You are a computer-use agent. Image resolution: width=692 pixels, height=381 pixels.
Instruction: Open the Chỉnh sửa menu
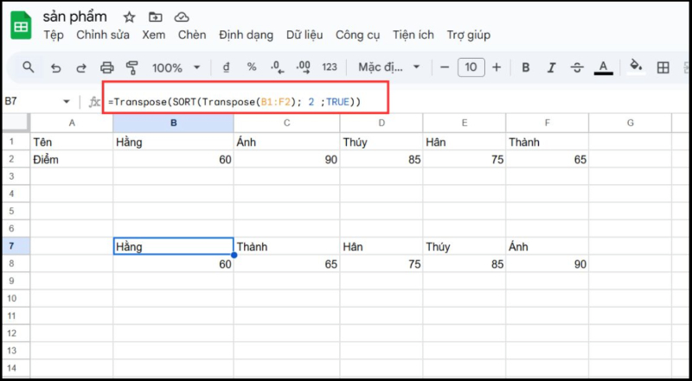[103, 35]
